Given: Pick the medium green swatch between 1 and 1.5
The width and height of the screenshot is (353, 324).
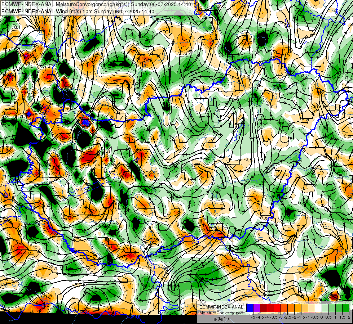Looking at the screenshot, I should [339, 308].
